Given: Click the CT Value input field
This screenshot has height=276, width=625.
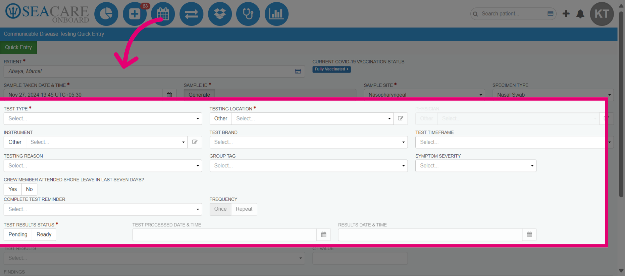Looking at the screenshot, I should click(x=360, y=258).
